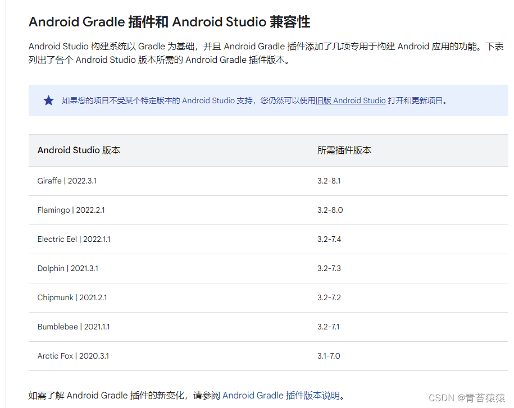Click the star icon in the note box
Viewport: 514px width, 408px height.
[x=48, y=100]
